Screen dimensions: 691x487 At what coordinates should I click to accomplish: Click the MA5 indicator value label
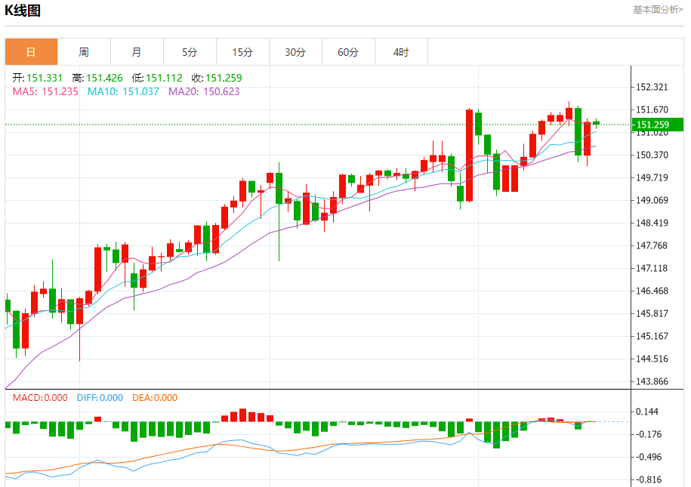pos(45,91)
